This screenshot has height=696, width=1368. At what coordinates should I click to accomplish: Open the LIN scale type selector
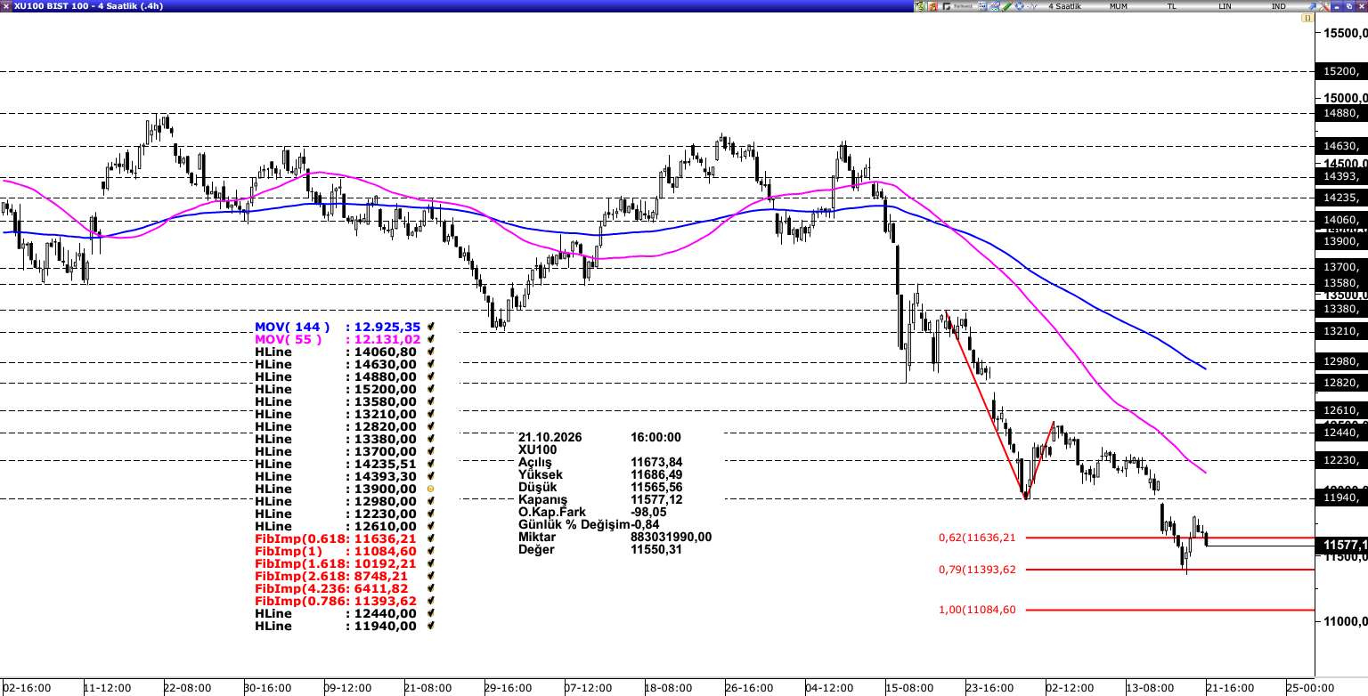click(x=1225, y=6)
